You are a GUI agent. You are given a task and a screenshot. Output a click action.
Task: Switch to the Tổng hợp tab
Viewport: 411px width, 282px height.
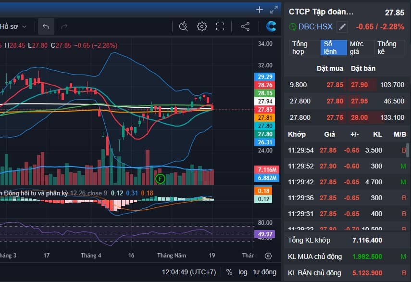305,48
